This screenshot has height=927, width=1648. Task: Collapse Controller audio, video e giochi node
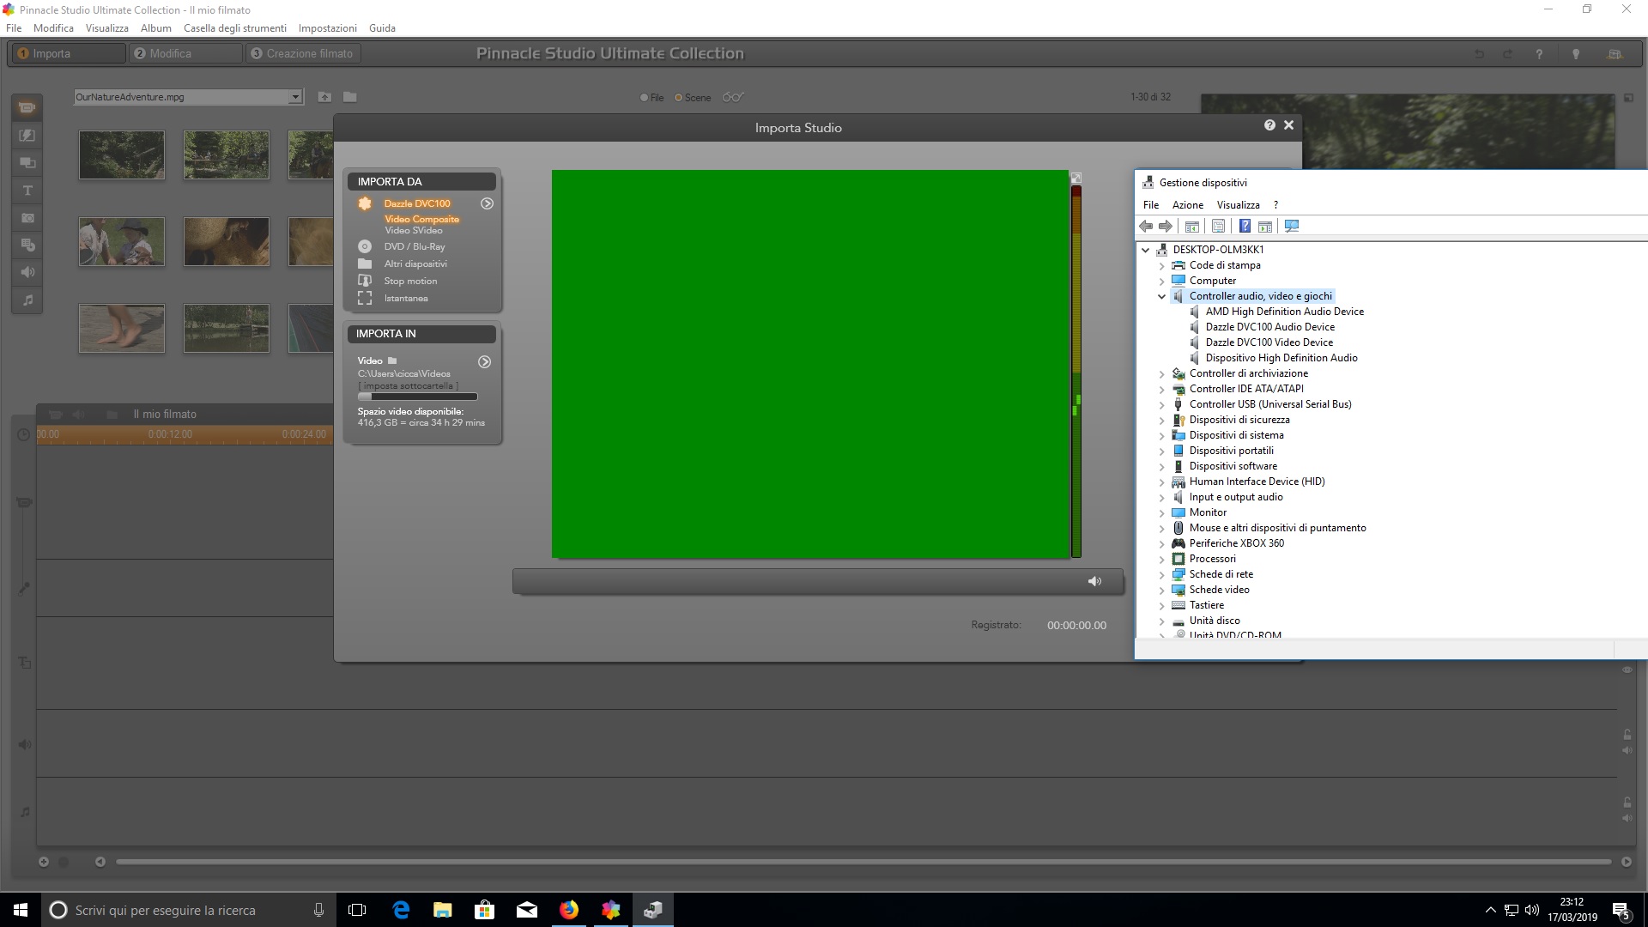point(1161,296)
